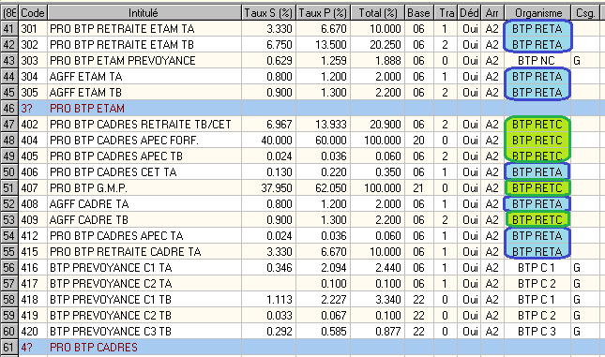Click the Intitulé column header

pyautogui.click(x=144, y=13)
